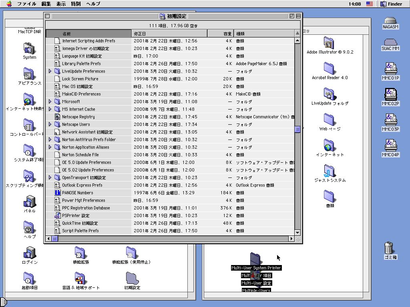This screenshot has height=307, width=410.
Task: Select the NAGASM disk icon on desktop
Action: coord(390,21)
